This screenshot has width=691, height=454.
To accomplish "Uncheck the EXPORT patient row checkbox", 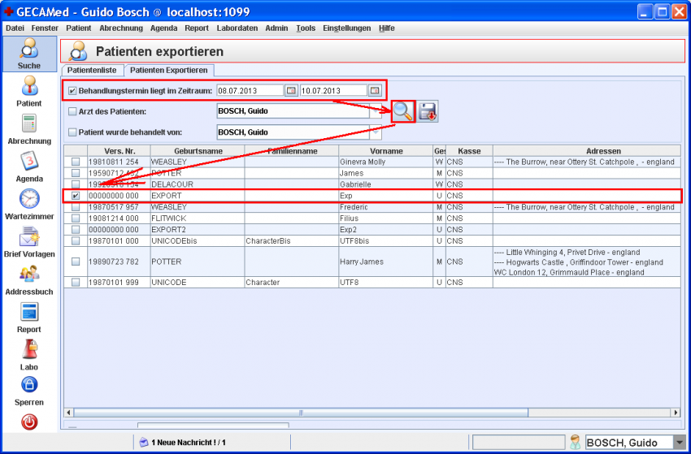I will point(76,196).
